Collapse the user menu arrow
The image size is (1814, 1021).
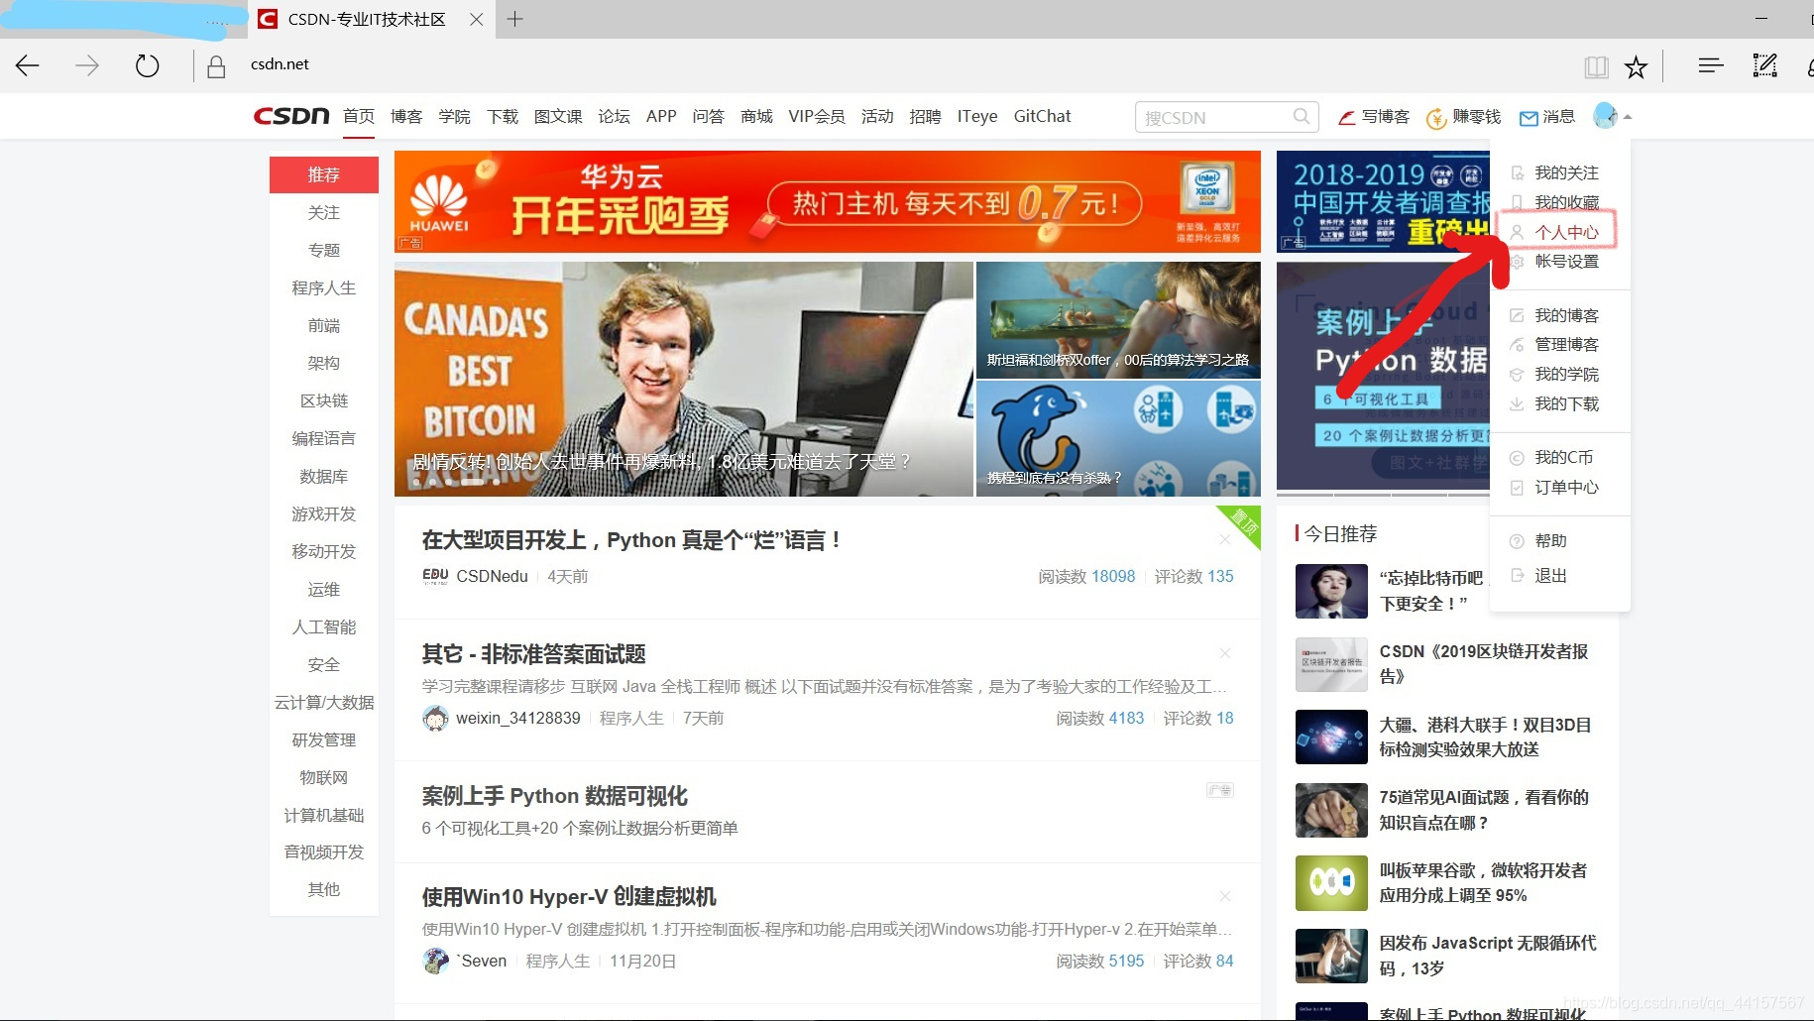click(1628, 117)
